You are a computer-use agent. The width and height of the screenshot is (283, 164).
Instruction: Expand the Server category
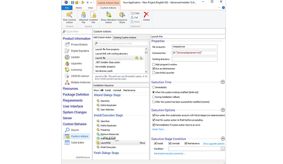67,118
